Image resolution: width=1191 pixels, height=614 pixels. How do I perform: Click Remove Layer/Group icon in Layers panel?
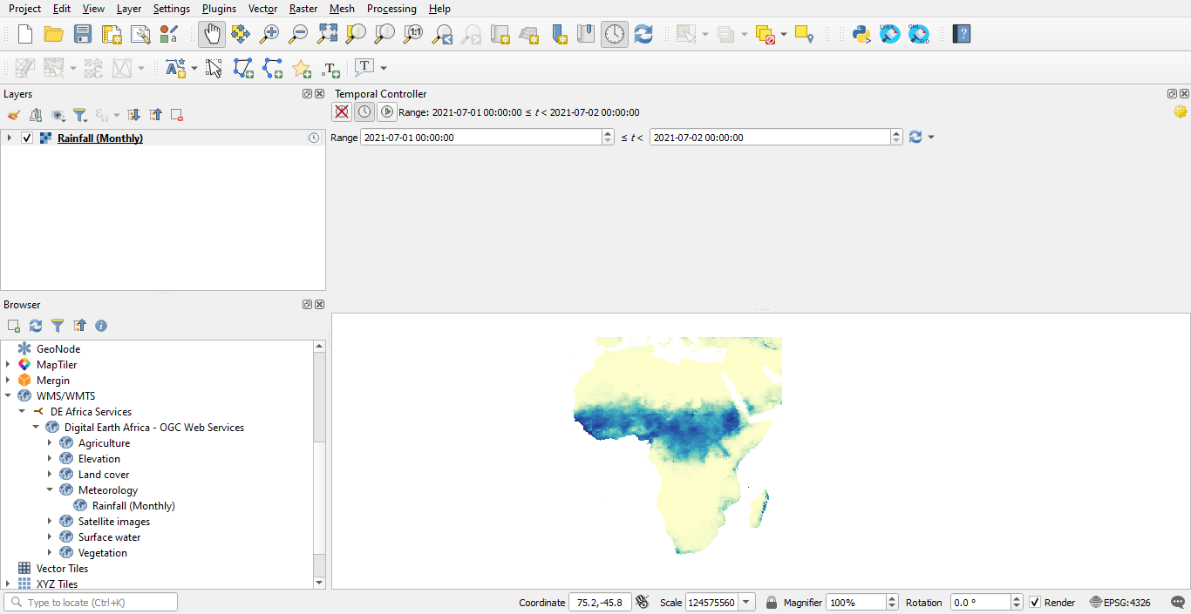point(177,115)
